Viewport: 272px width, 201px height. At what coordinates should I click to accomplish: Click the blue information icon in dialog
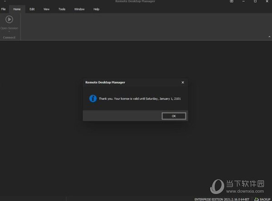93,99
